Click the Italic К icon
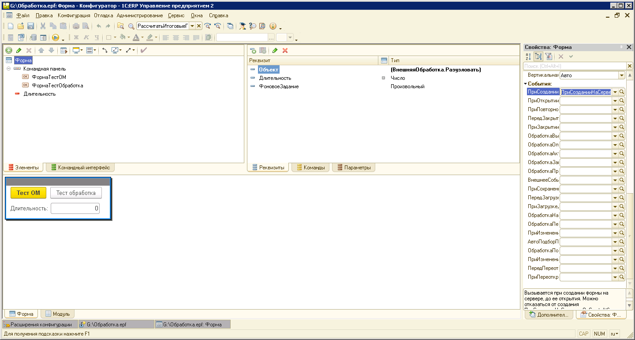This screenshot has width=635, height=340. (86, 37)
